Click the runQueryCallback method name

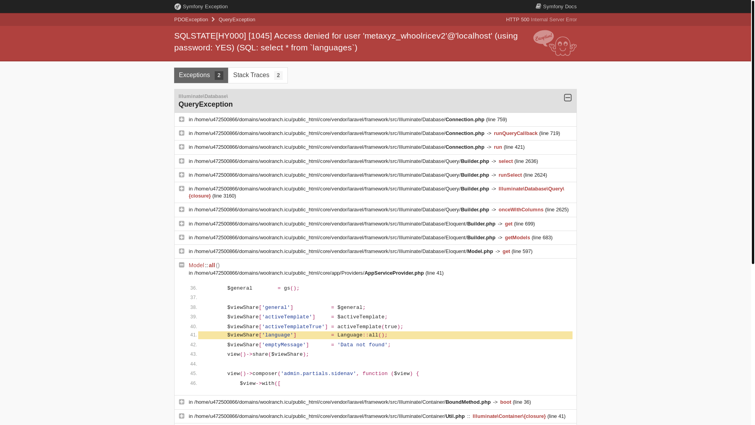(516, 133)
